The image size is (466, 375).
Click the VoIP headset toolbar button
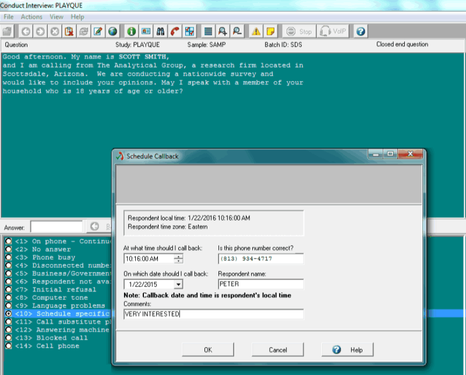pyautogui.click(x=333, y=31)
